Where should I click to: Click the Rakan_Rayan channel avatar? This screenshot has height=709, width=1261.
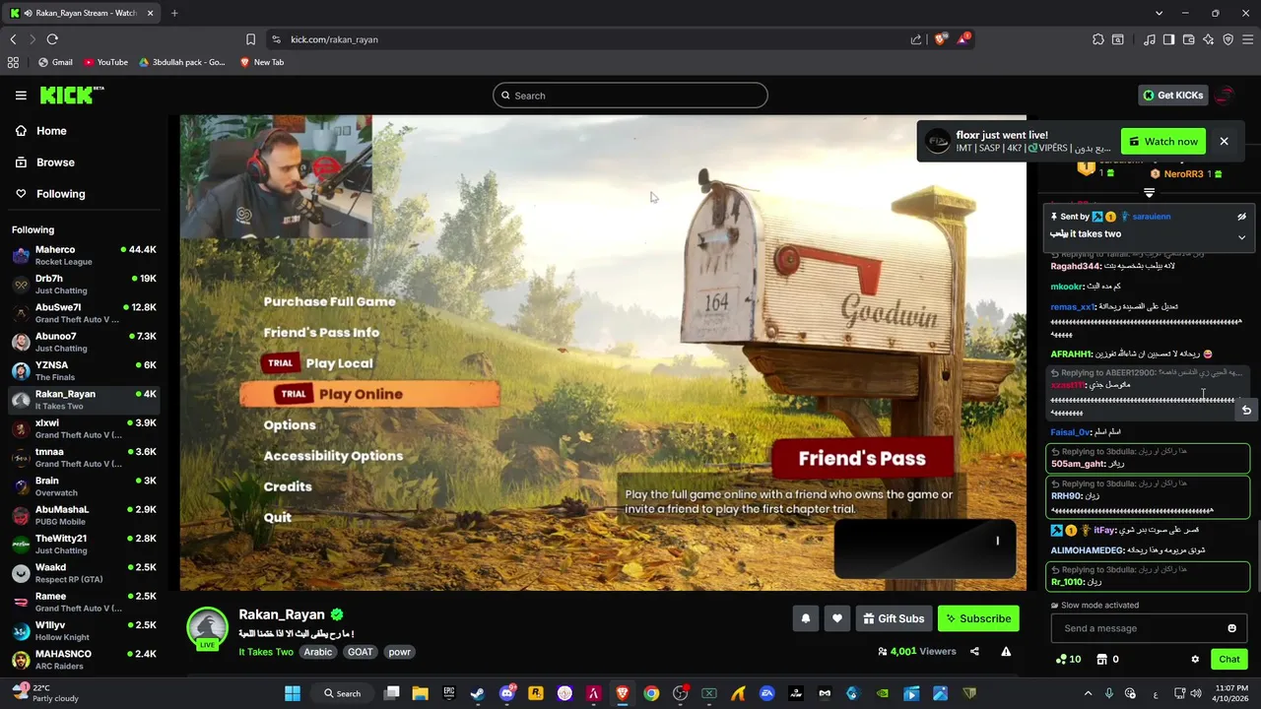click(x=208, y=628)
